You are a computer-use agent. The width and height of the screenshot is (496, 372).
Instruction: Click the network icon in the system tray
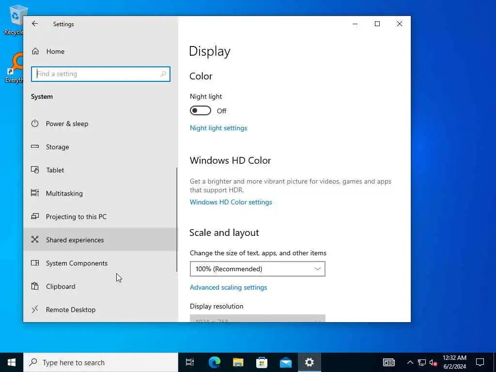[x=422, y=362]
